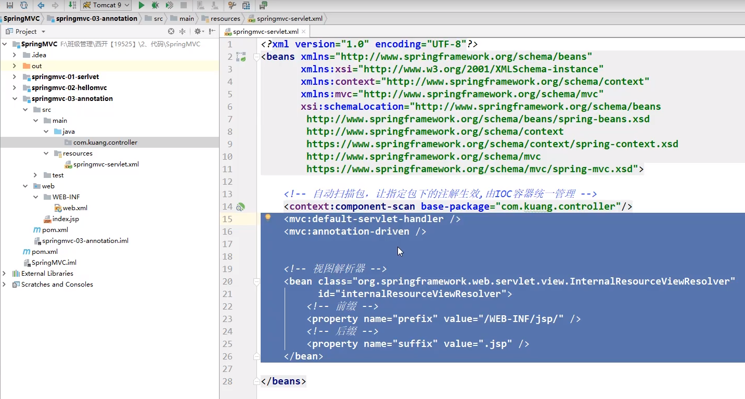Image resolution: width=745 pixels, height=399 pixels.
Task: Expand springmvc-01-serlvet module
Action: pyautogui.click(x=15, y=77)
